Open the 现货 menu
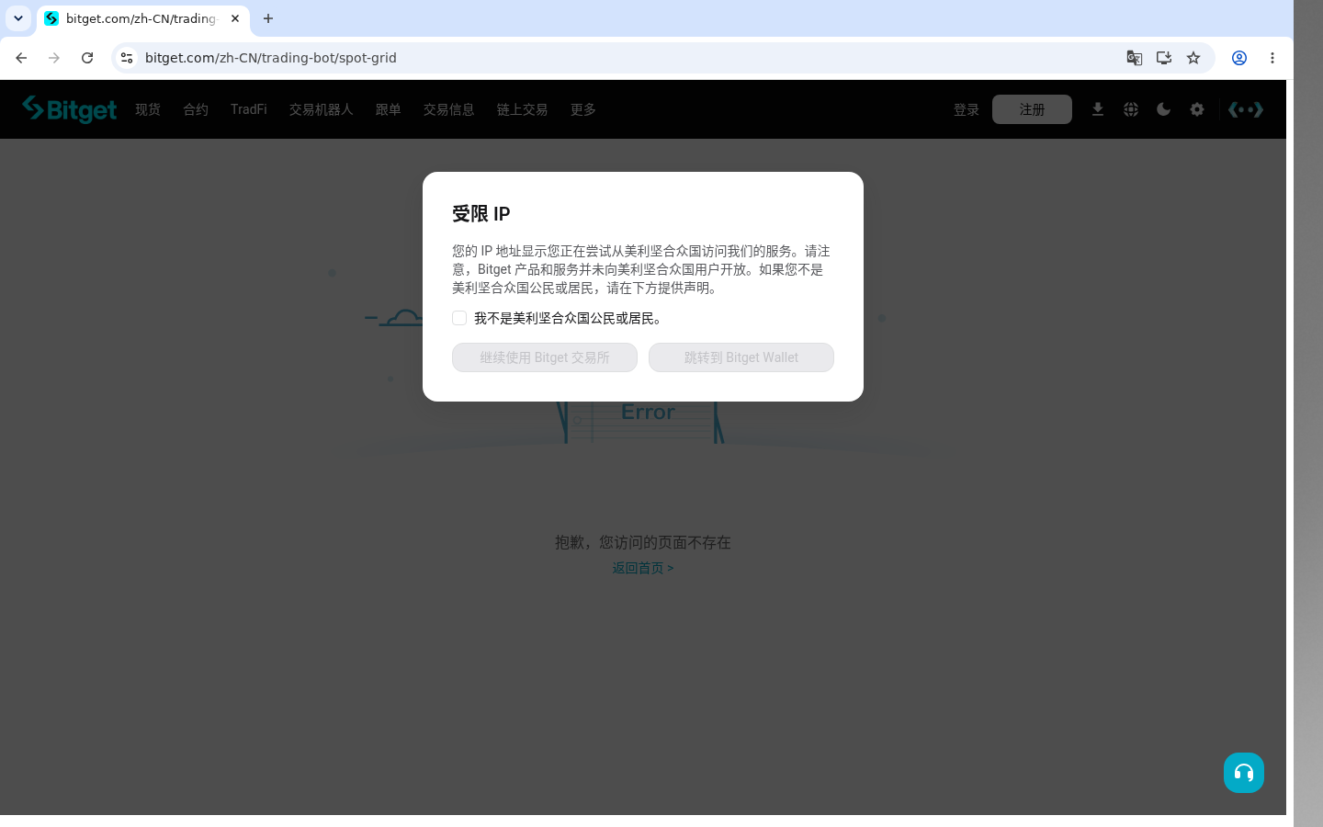1323x827 pixels. (148, 109)
